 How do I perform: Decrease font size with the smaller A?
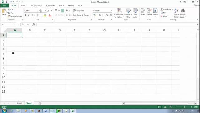(52, 11)
